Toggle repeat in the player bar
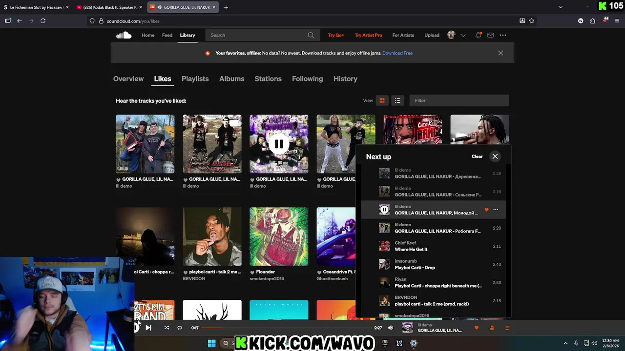This screenshot has width=625, height=351. tap(180, 328)
